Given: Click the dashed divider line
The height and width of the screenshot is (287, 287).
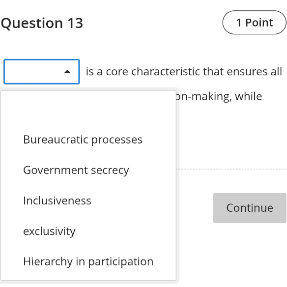Looking at the screenshot, I should pos(231,169).
